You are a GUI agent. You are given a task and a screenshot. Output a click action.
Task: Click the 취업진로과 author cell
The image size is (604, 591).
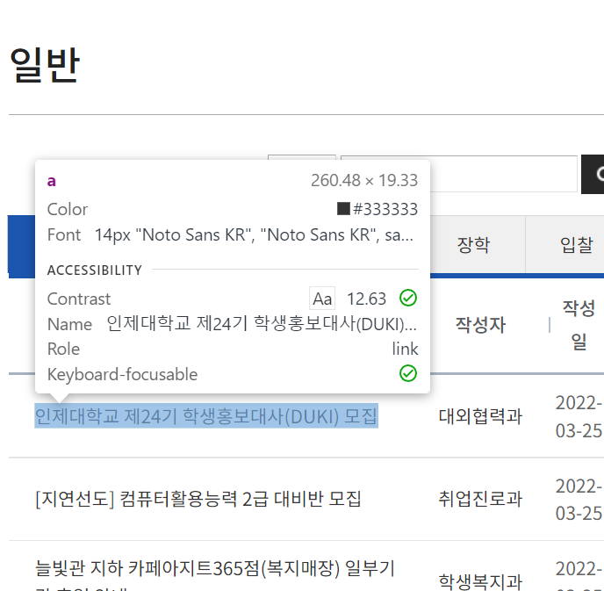pos(480,499)
